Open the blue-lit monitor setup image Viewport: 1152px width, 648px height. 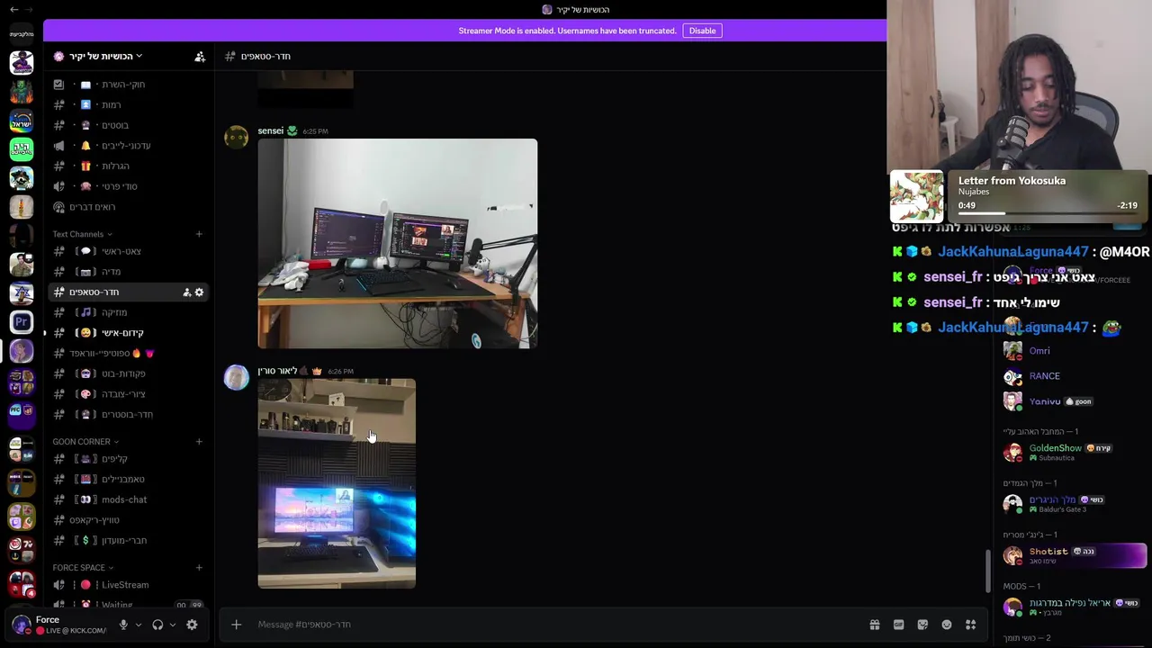pos(337,483)
